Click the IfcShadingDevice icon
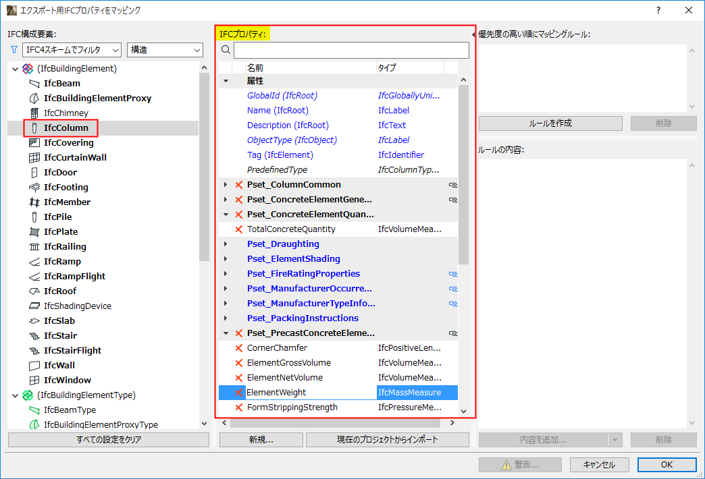 34,306
